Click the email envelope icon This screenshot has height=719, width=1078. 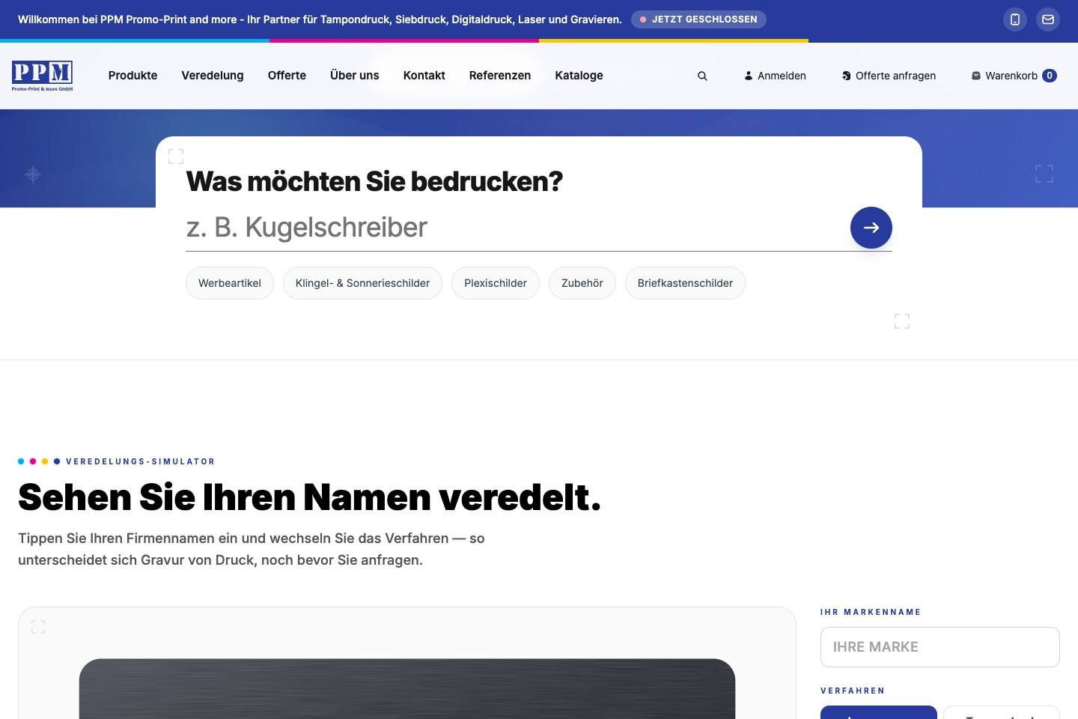point(1048,19)
